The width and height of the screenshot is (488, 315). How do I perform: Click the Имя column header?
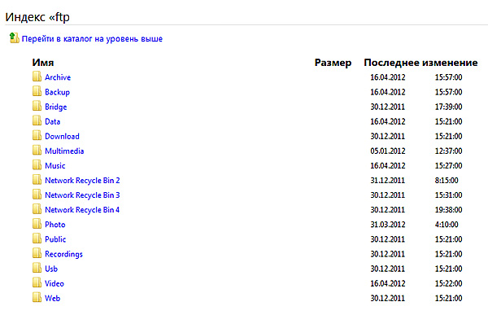coord(43,63)
